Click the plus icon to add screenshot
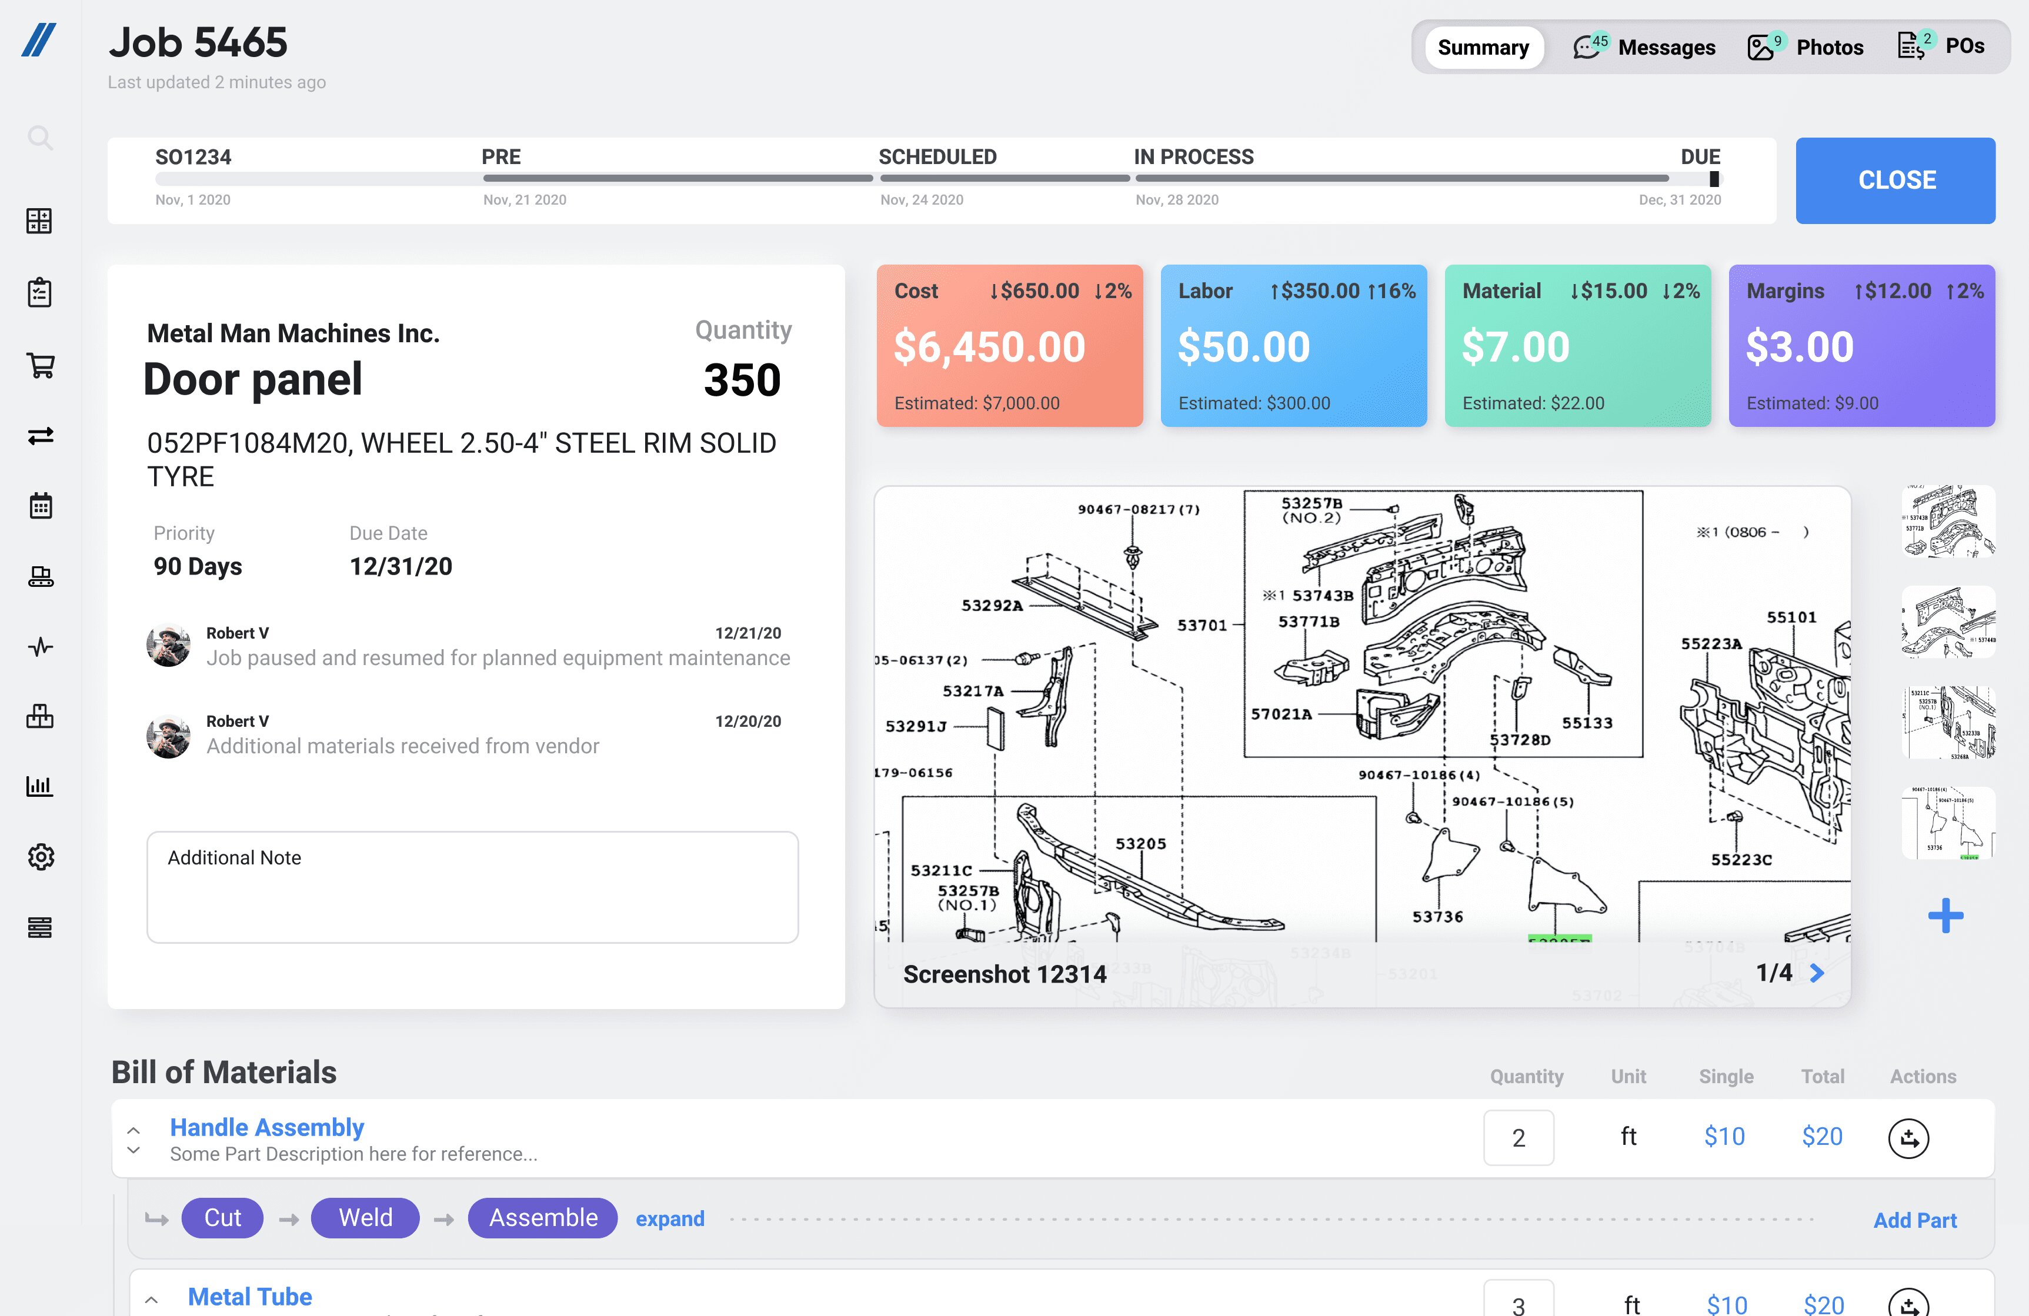 point(1945,916)
